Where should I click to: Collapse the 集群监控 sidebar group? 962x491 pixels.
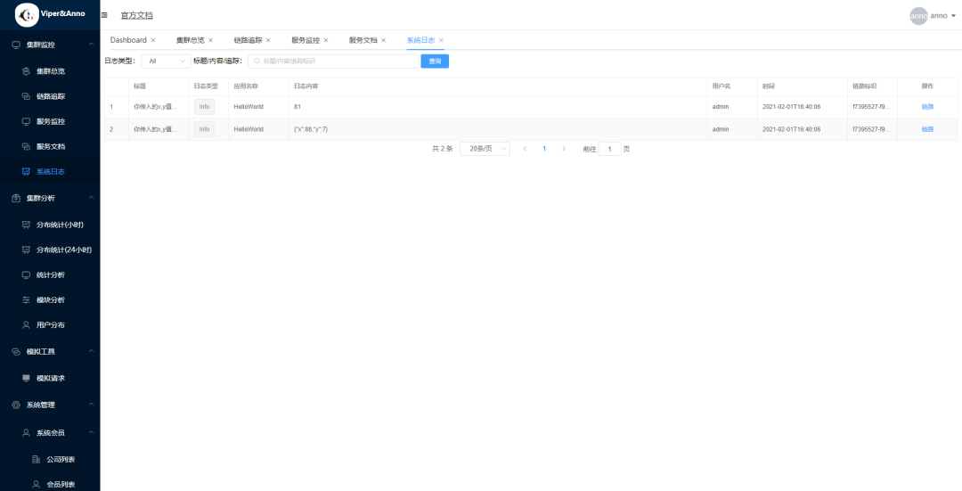point(91,45)
